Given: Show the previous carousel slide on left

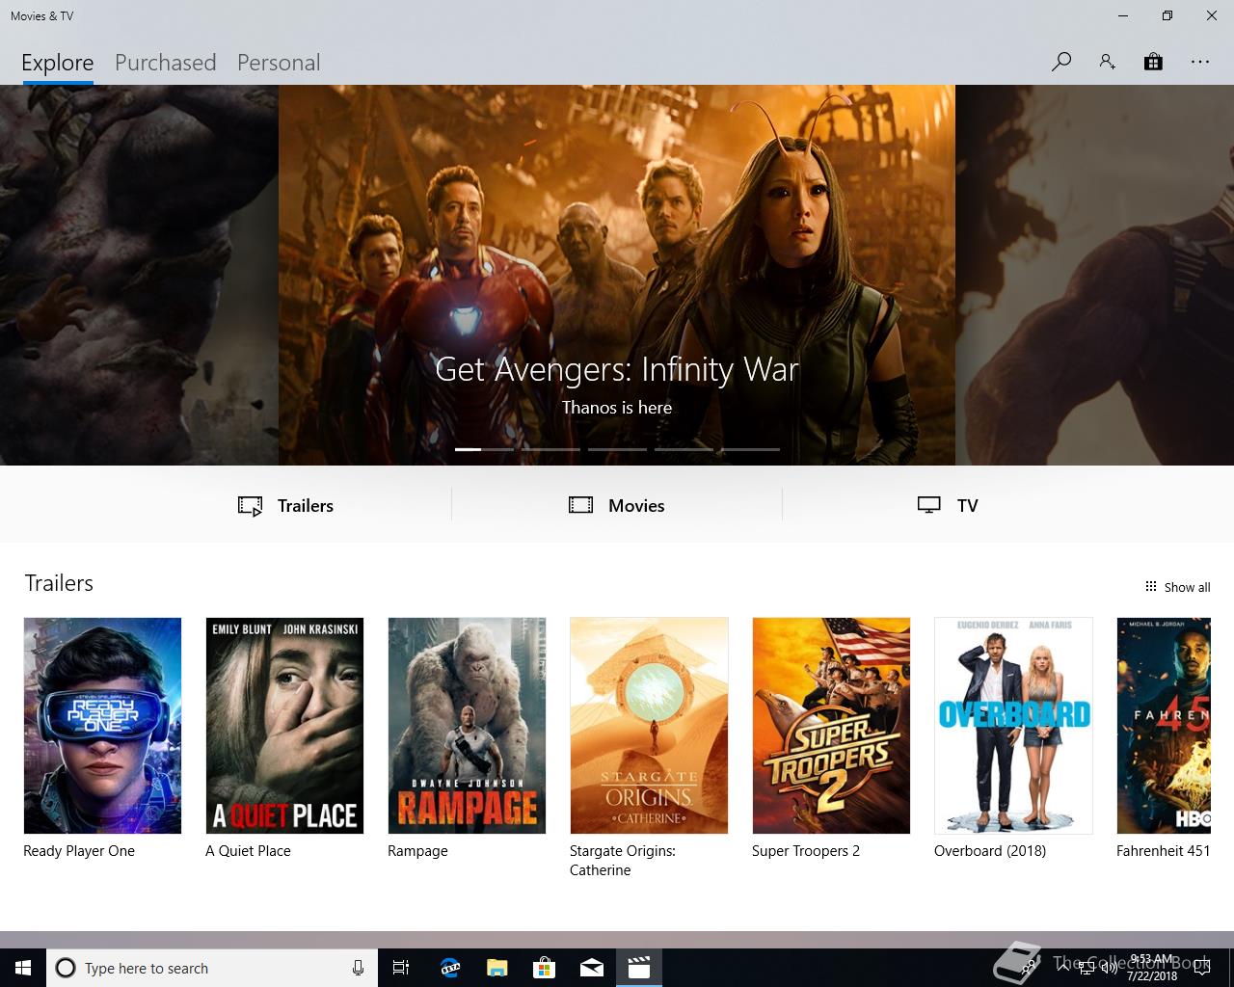Looking at the screenshot, I should tap(139, 275).
